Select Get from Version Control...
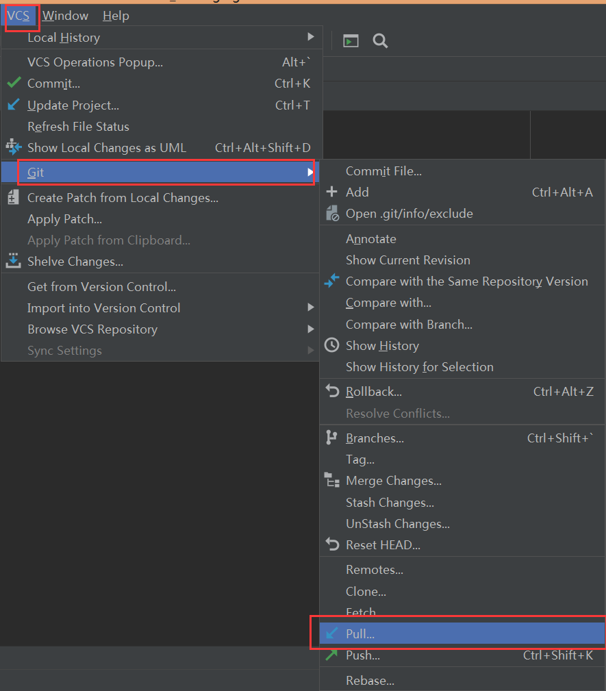The image size is (606, 691). 160,287
